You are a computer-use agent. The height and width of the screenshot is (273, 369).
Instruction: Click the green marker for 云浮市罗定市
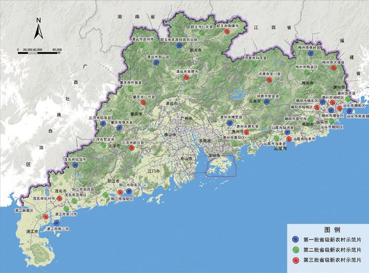point(103,146)
